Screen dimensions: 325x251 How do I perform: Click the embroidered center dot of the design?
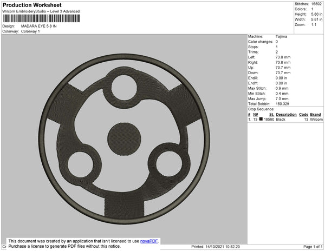(x=123, y=135)
